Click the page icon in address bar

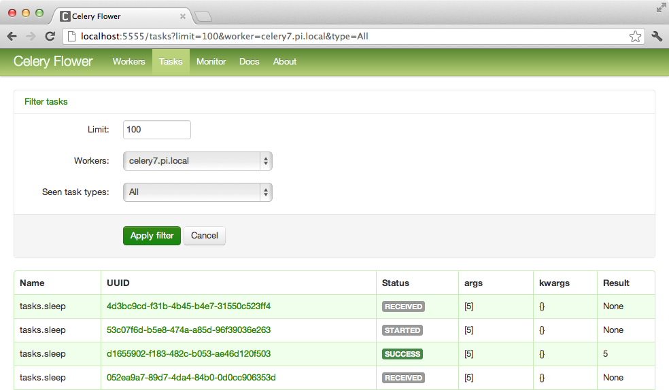71,37
